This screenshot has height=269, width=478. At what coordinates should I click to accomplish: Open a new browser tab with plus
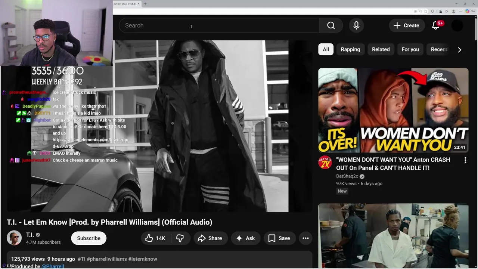click(145, 4)
